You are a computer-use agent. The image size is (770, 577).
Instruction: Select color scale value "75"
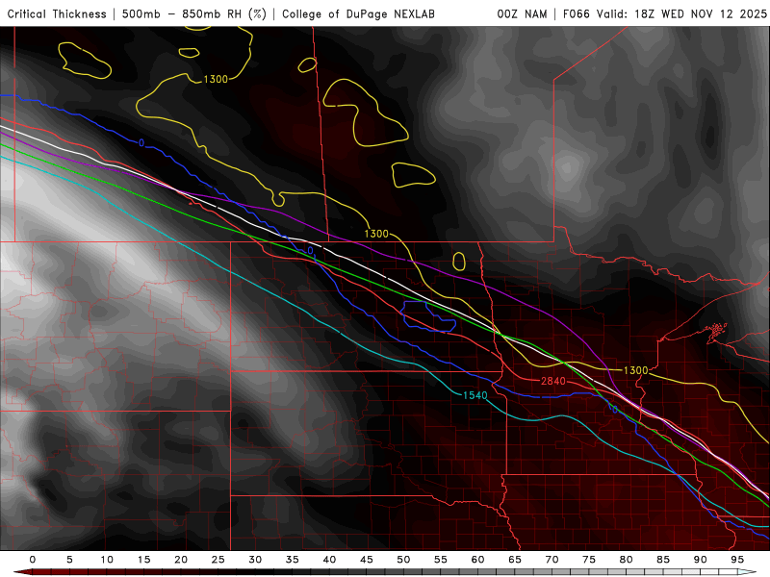click(x=589, y=560)
